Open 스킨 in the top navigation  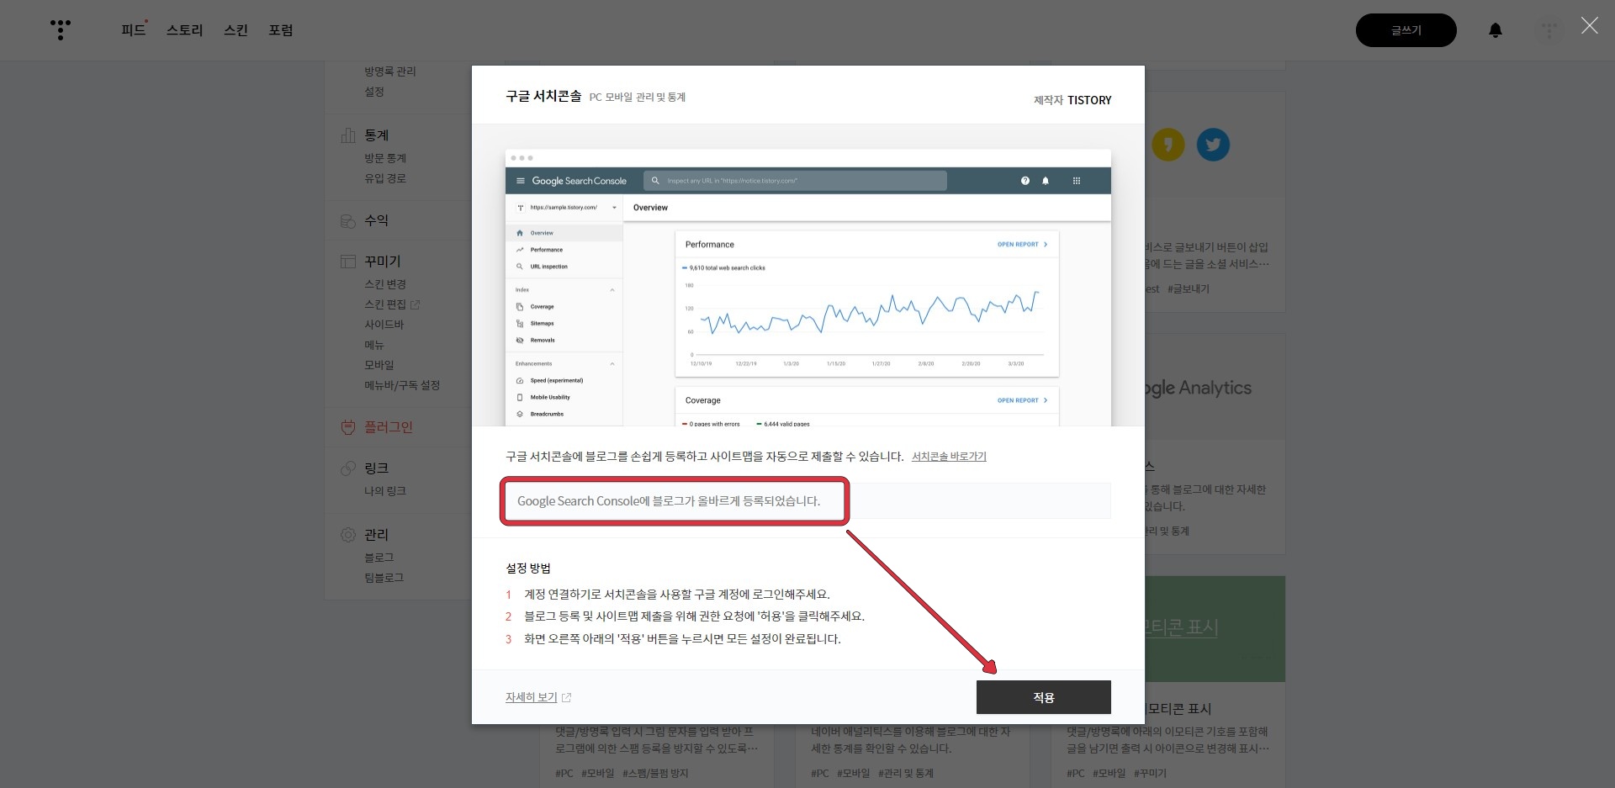(236, 30)
